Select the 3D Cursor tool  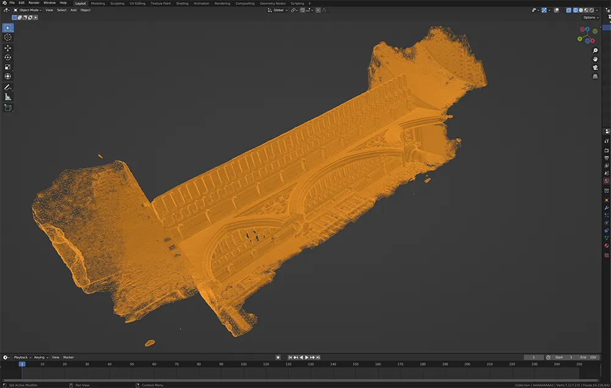point(8,37)
